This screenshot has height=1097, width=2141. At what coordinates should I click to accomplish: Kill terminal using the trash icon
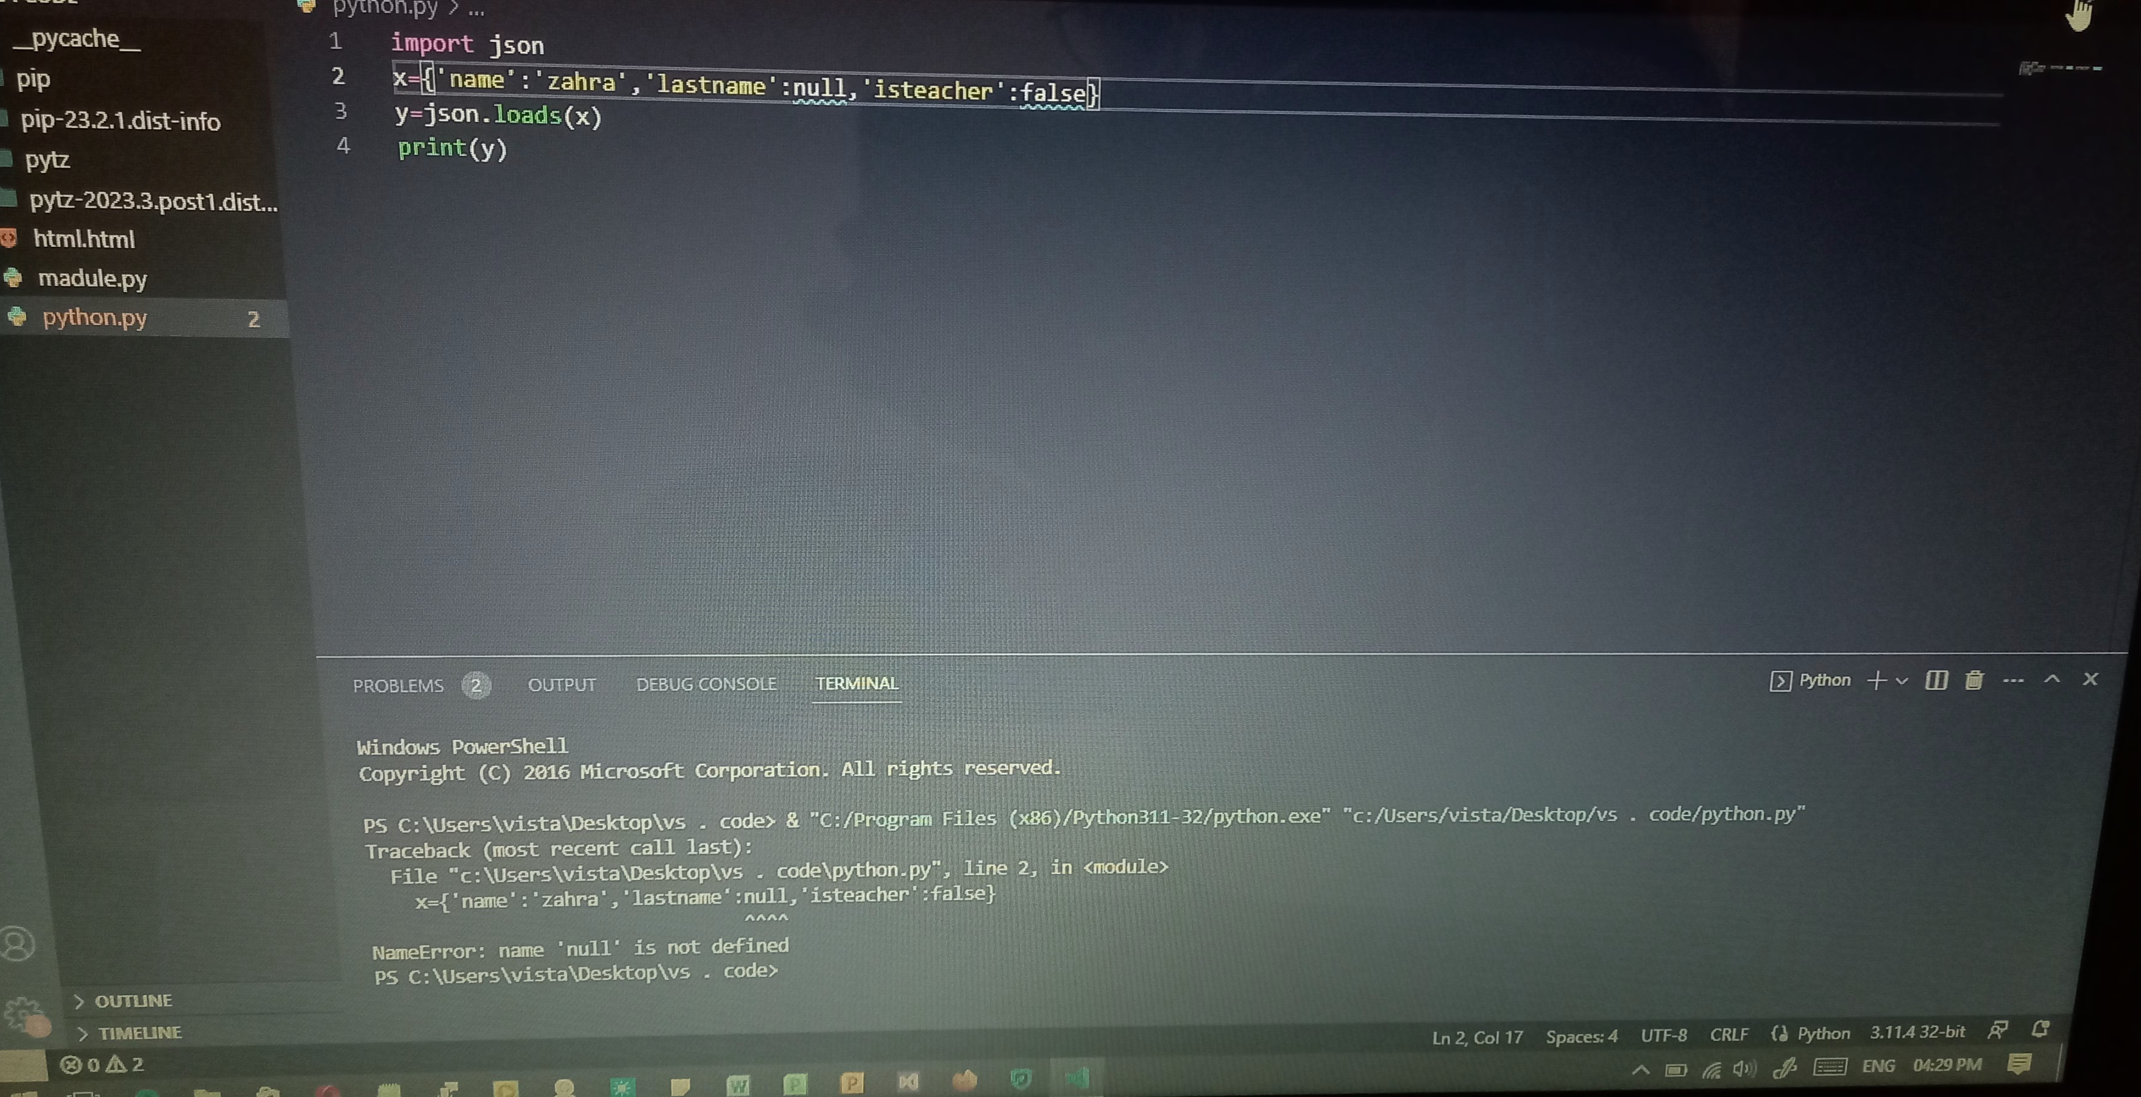(1974, 681)
